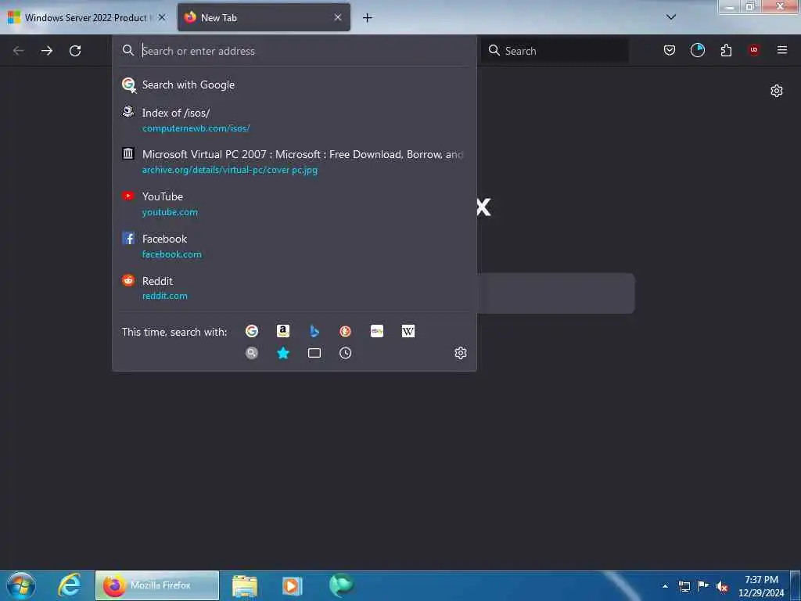Close the Windows Server 2022 Product tab
Image resolution: width=801 pixels, height=601 pixels.
[162, 17]
